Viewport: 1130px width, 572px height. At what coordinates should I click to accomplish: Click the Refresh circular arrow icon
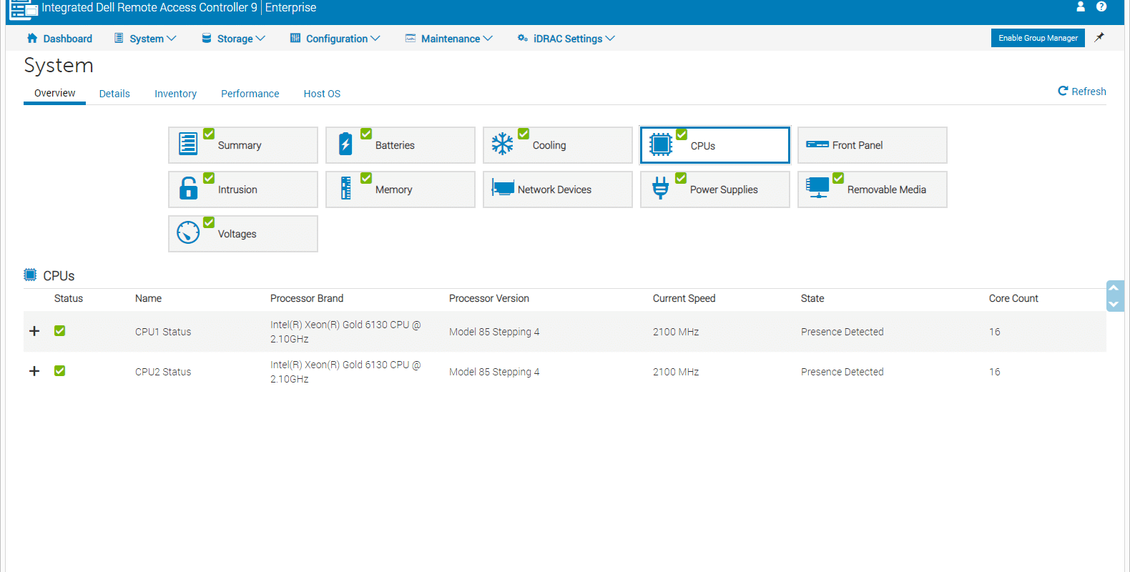1063,91
